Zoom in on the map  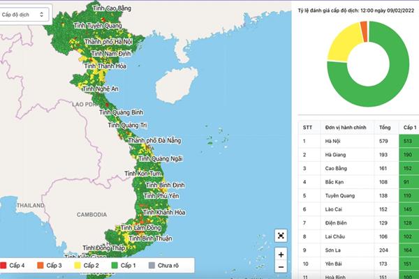[281, 255]
